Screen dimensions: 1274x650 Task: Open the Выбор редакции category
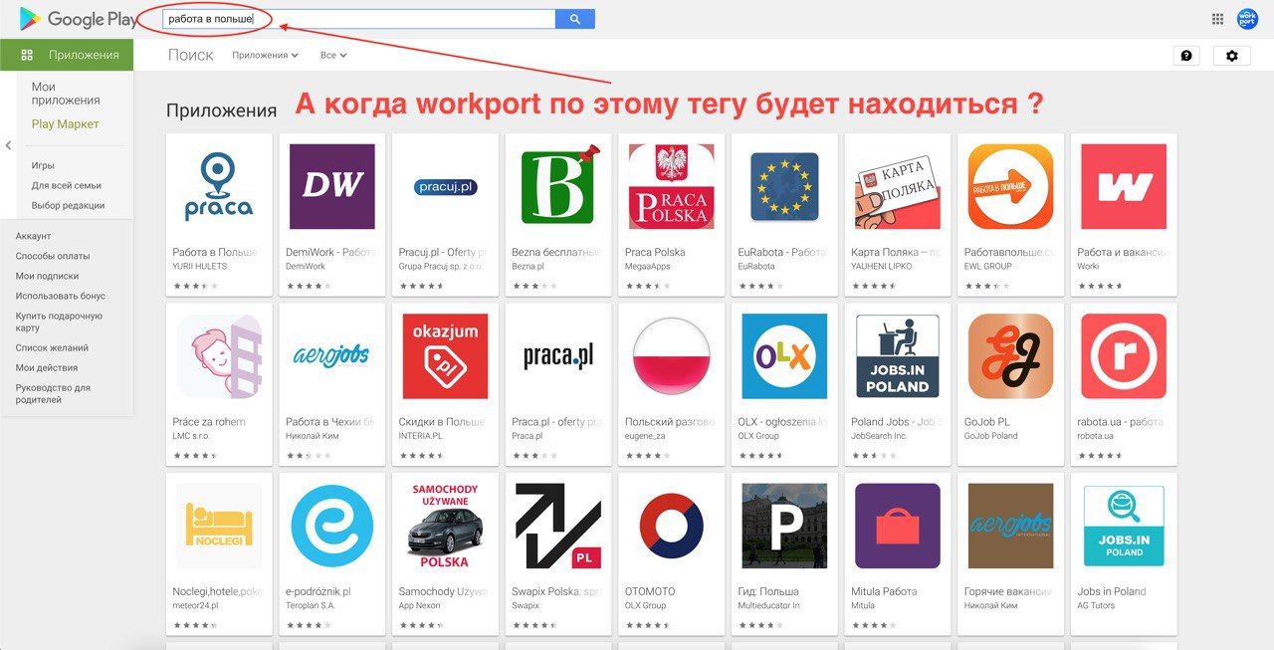tap(68, 205)
